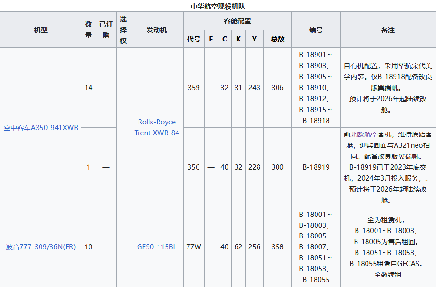Screen dimensions: 436x287
Task: Click the 客舱配置 group header
Action: [238, 21]
